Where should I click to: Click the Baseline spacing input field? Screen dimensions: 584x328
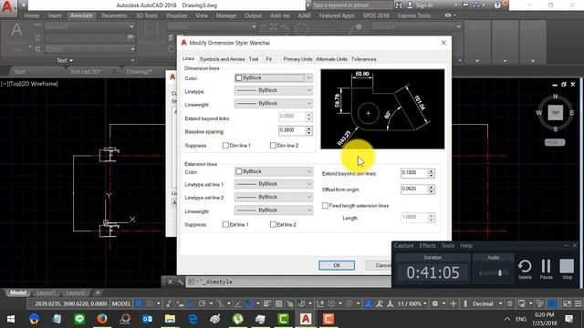point(292,130)
